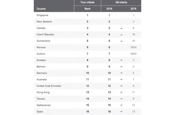175x115 pixels.
Task: Select the 2015 column header
Action: [134, 9]
